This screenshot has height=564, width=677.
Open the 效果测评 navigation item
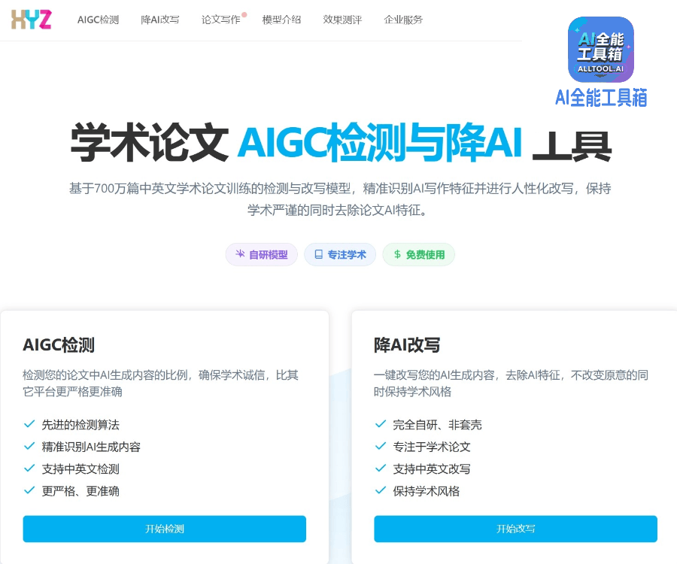[x=342, y=20]
